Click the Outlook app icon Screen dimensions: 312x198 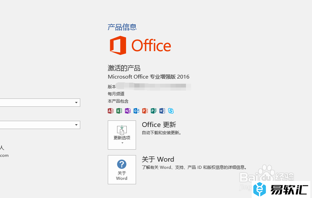tap(136, 111)
